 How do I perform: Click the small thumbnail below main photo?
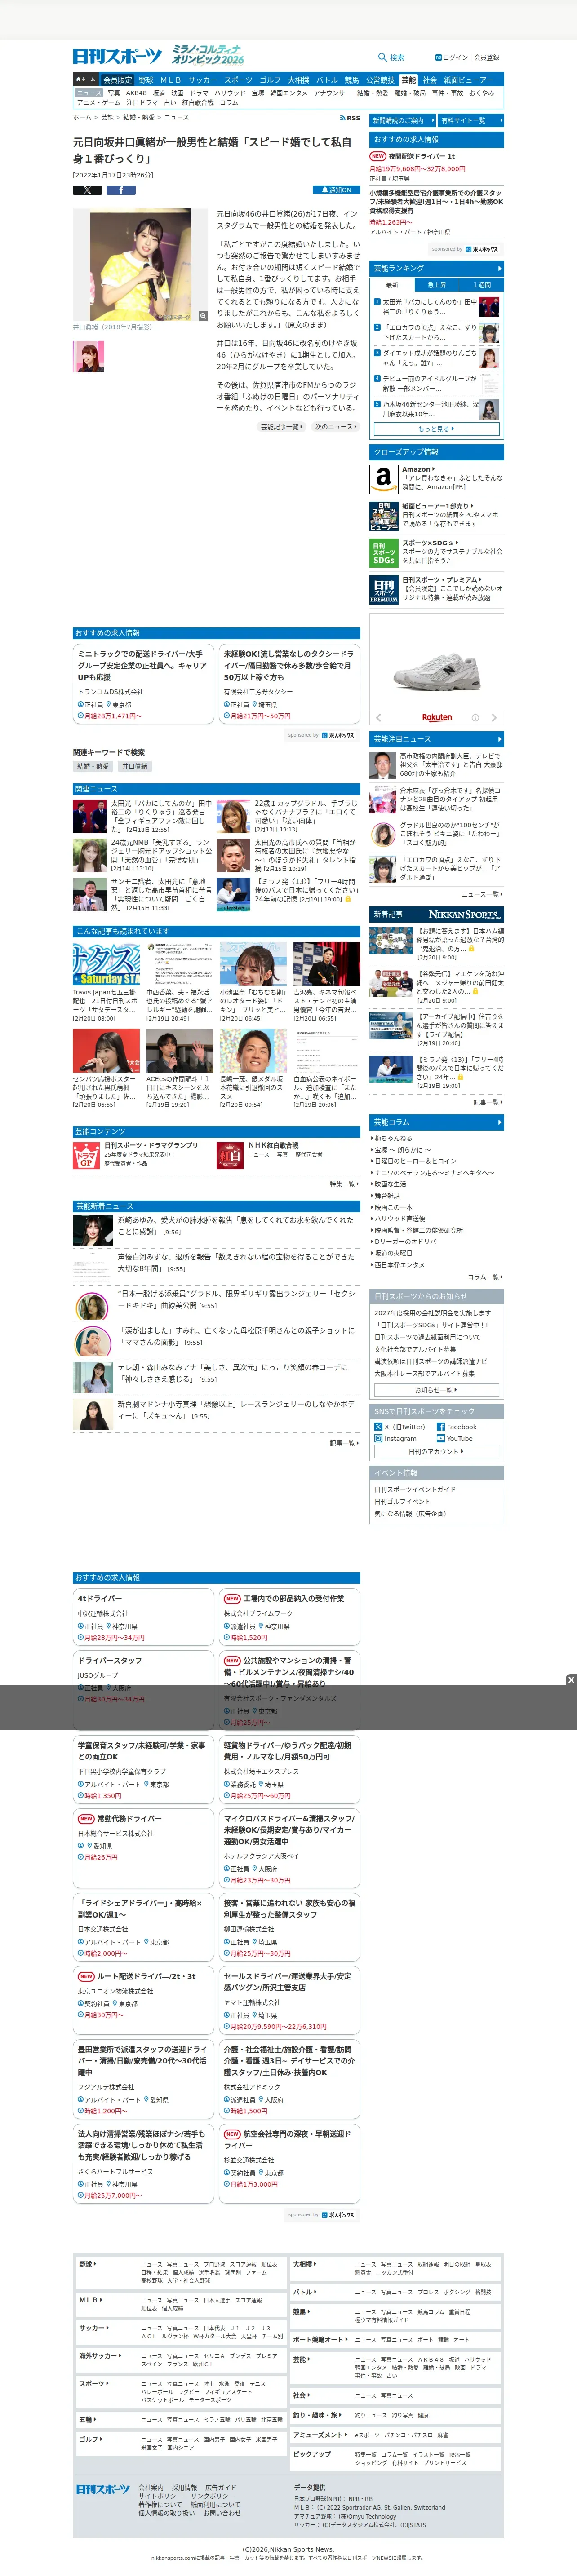click(88, 356)
